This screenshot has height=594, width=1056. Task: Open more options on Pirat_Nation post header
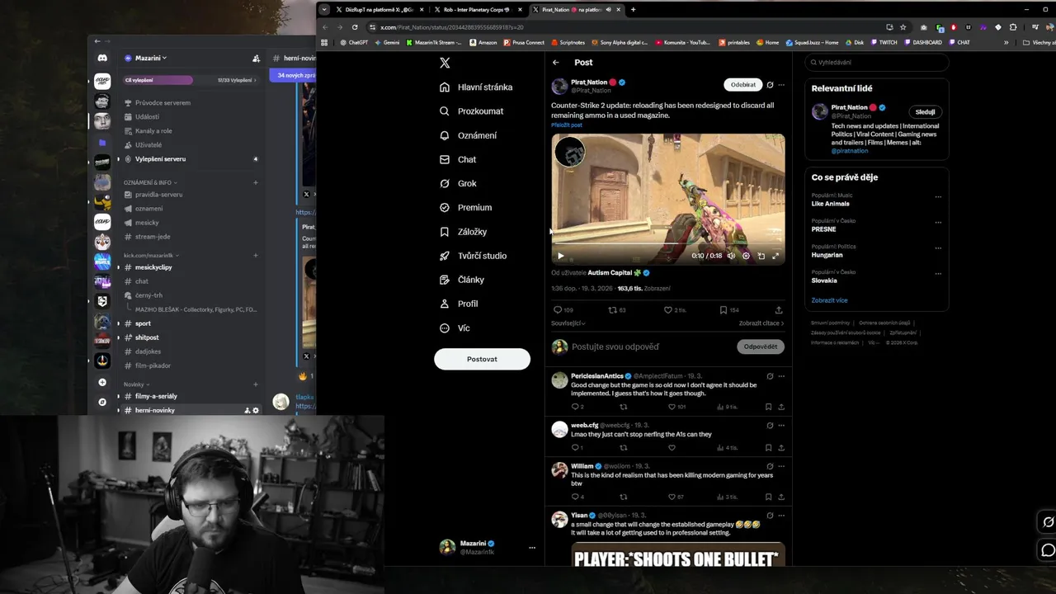point(781,84)
